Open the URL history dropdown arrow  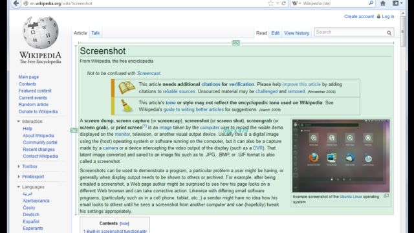[278, 3]
